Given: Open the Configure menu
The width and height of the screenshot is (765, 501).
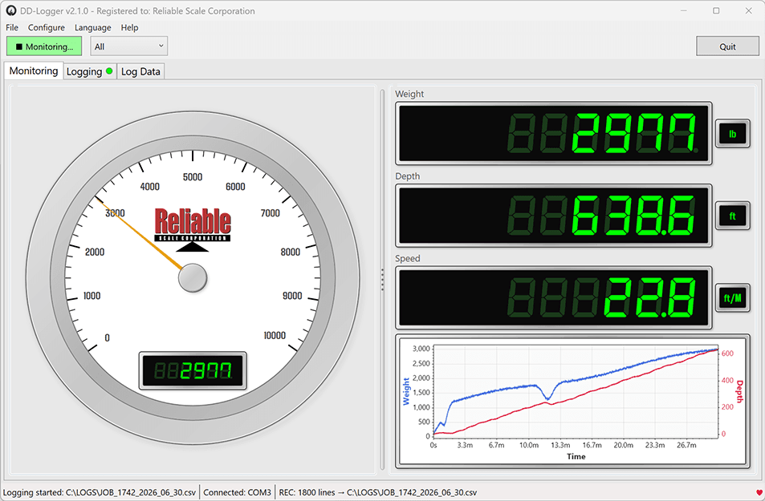Looking at the screenshot, I should tap(47, 28).
